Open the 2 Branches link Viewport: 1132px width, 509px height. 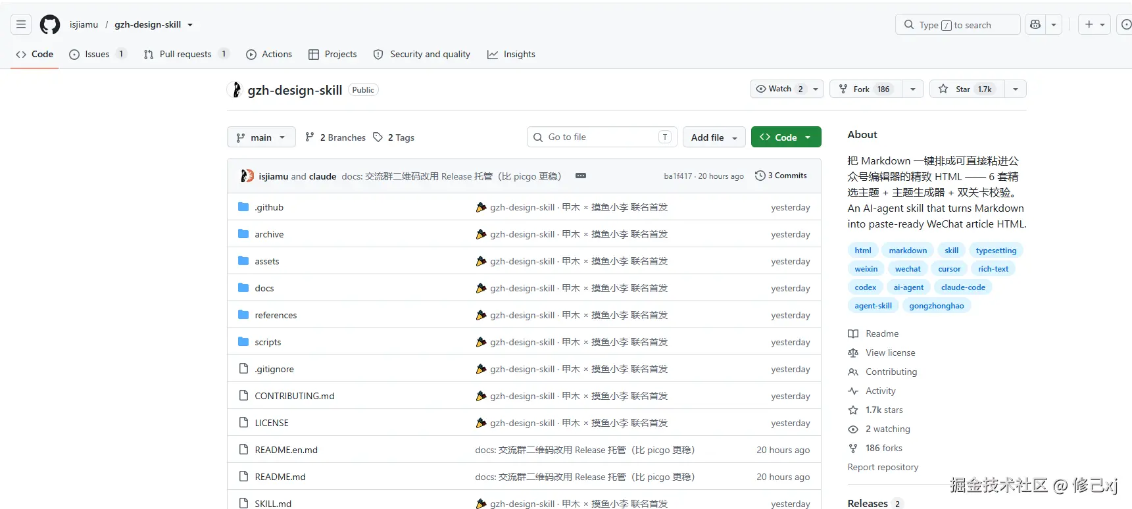pyautogui.click(x=335, y=137)
